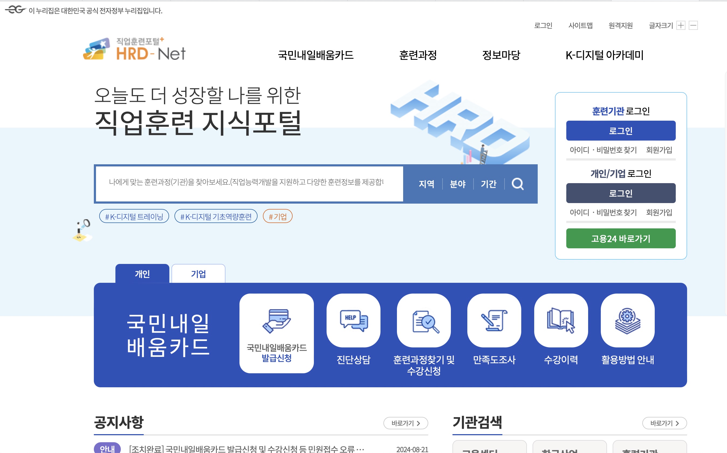
Task: Click the 활용방법 안내 gear icon
Action: pos(627,320)
